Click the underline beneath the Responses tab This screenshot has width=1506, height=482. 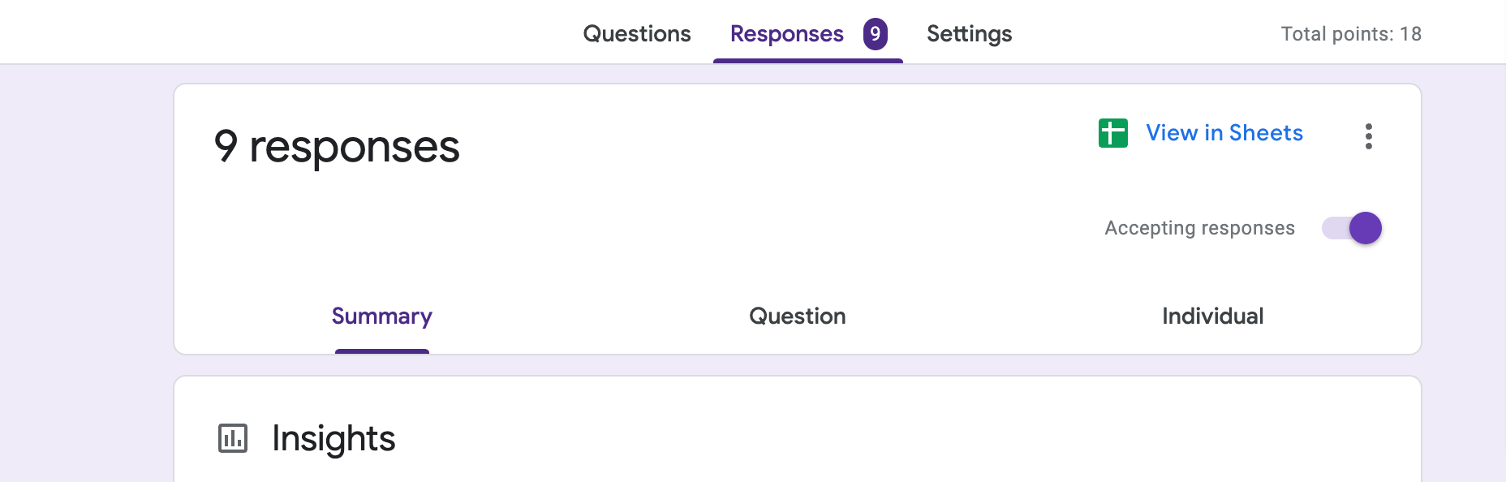pos(808,61)
